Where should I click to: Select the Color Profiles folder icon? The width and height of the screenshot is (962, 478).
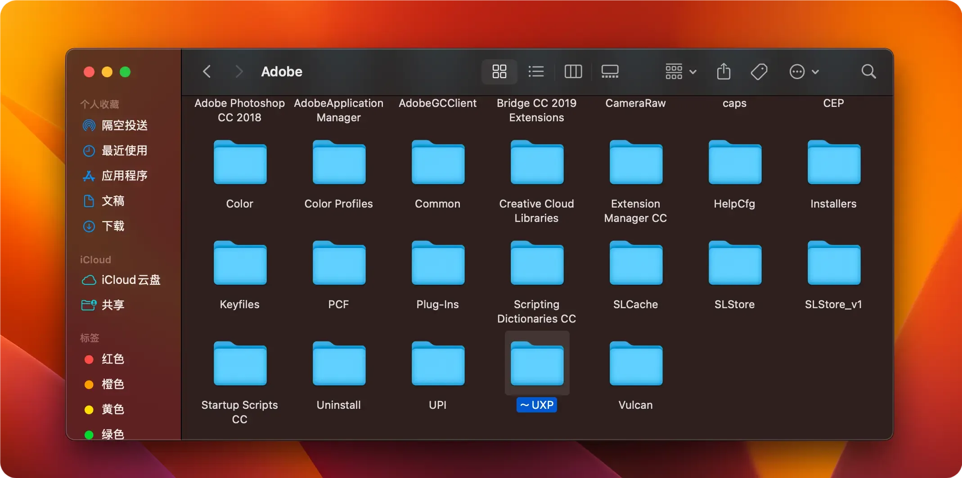coord(339,162)
